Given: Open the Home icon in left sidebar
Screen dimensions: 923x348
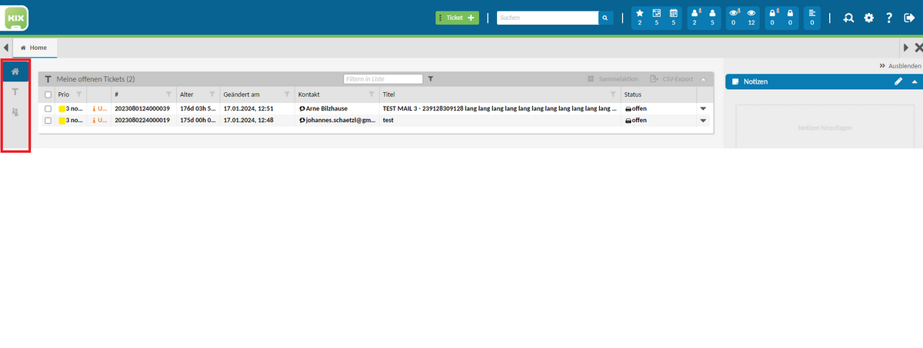Looking at the screenshot, I should click(x=15, y=71).
